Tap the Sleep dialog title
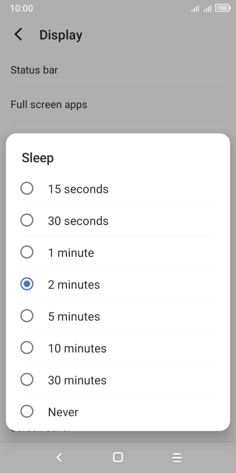Image resolution: width=236 pixels, height=473 pixels. pos(38,158)
